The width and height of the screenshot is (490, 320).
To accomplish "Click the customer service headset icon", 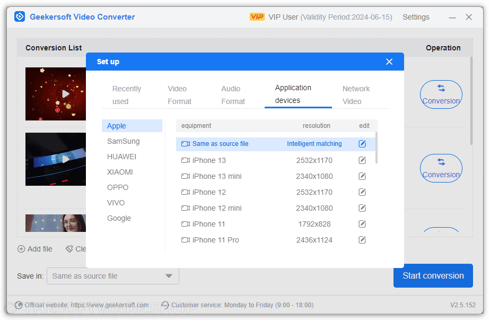I will (x=165, y=305).
